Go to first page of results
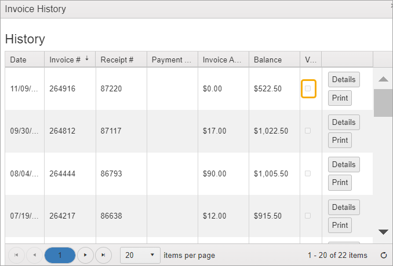This screenshot has width=393, height=266. [16, 255]
